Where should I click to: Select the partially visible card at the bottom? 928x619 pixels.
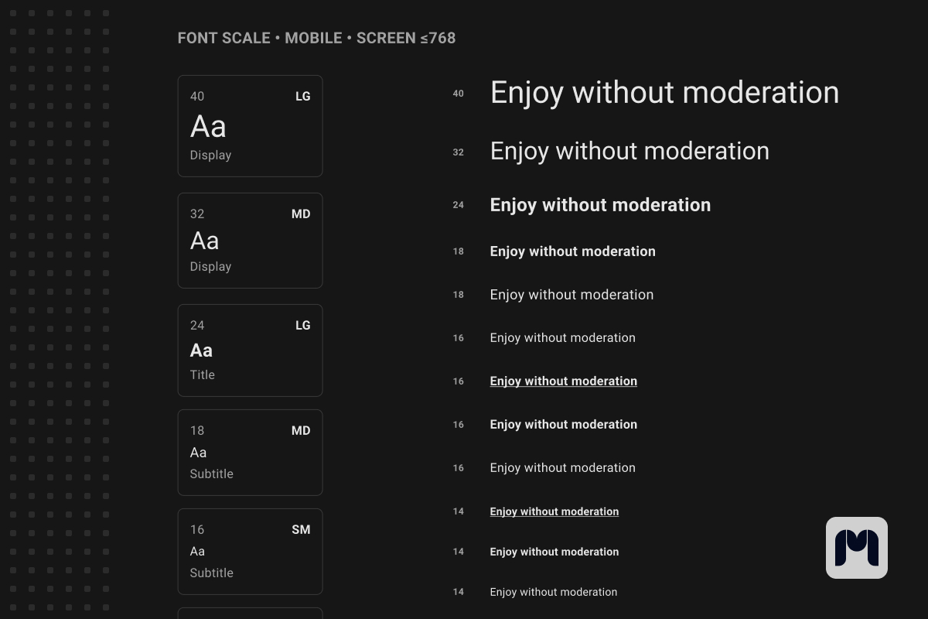pos(250,614)
